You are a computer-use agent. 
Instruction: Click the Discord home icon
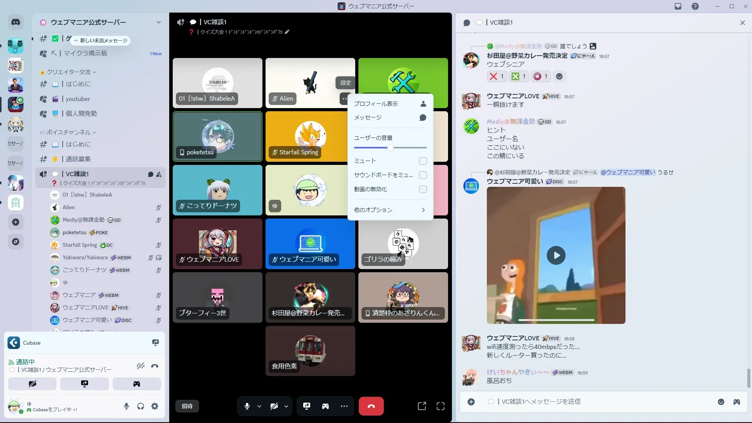(16, 22)
